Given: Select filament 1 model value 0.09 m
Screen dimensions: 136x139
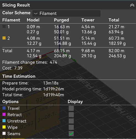Looking at the screenshot, I should pos(33,27).
